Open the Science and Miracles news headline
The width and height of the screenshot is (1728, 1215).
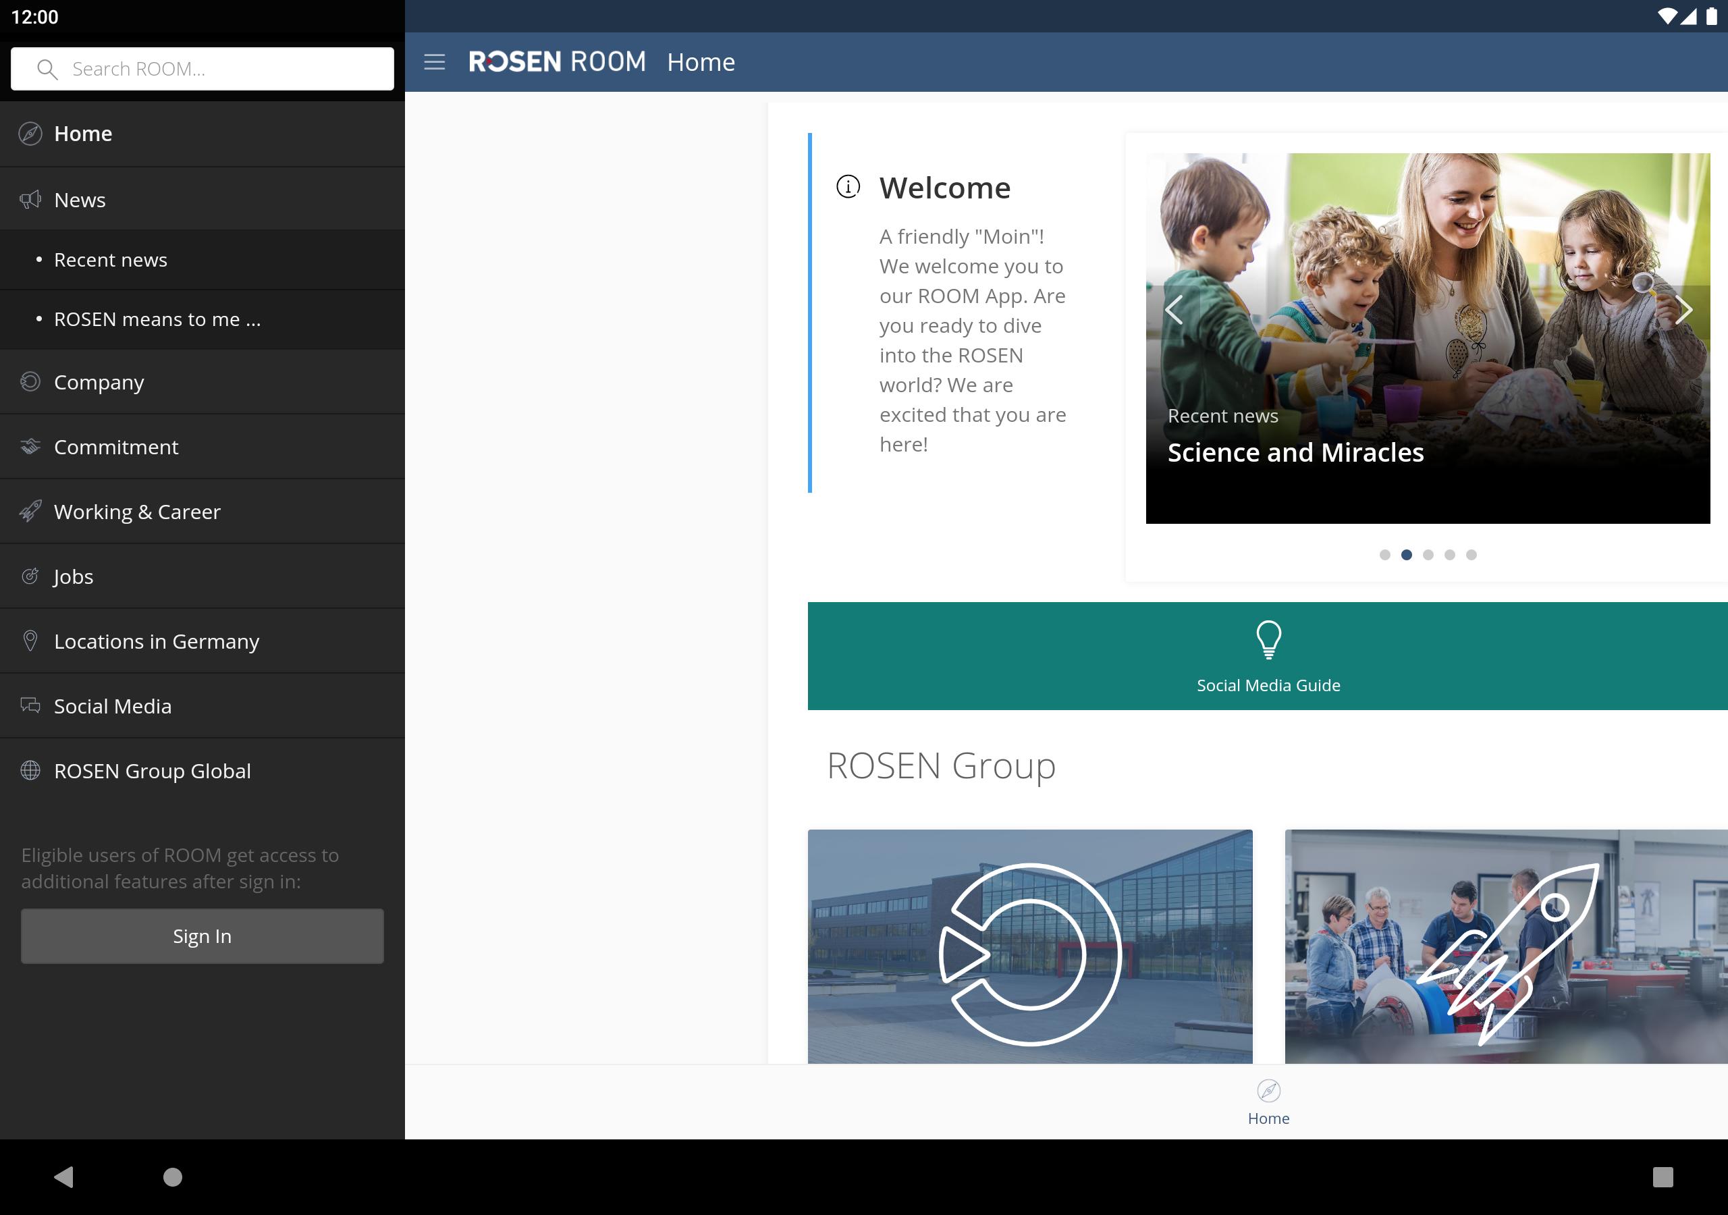pyautogui.click(x=1295, y=452)
